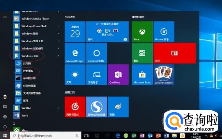Open the Microsoft Edge tile
The width and height of the screenshot is (222, 139).
(x=75, y=53)
